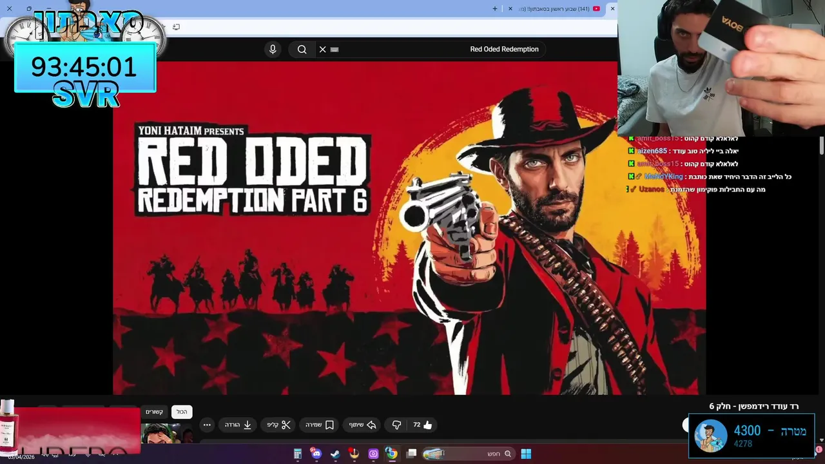This screenshot has width=825, height=464.
Task: Like the video with the thumbs up
Action: pos(423,425)
